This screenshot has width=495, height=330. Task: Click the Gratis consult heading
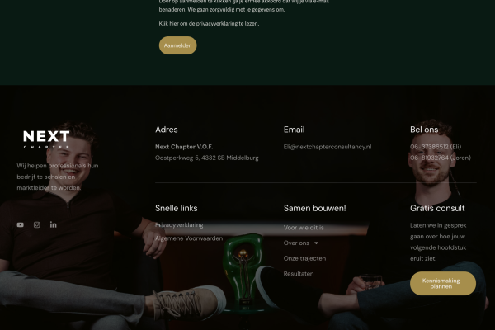tap(437, 208)
